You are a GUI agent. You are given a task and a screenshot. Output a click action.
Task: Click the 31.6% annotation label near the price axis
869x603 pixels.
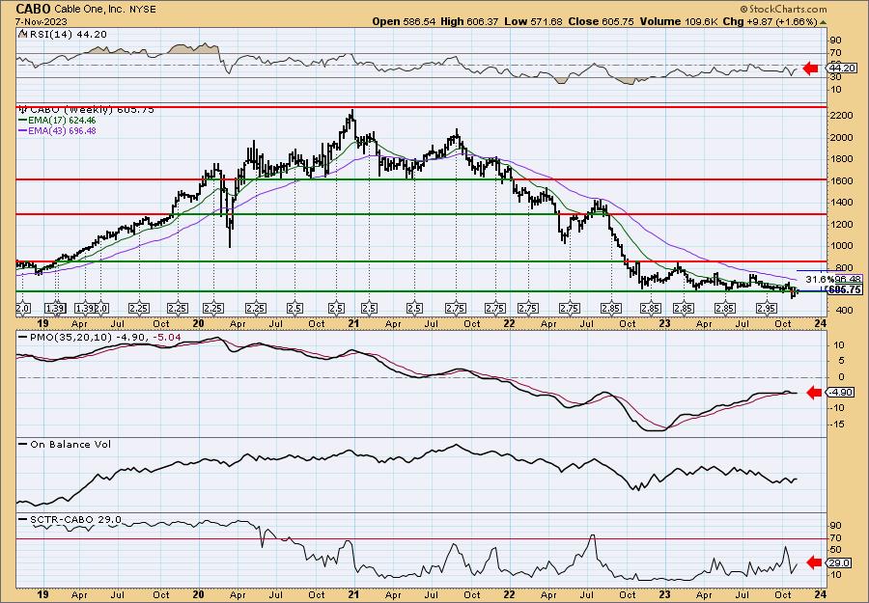tap(818, 279)
